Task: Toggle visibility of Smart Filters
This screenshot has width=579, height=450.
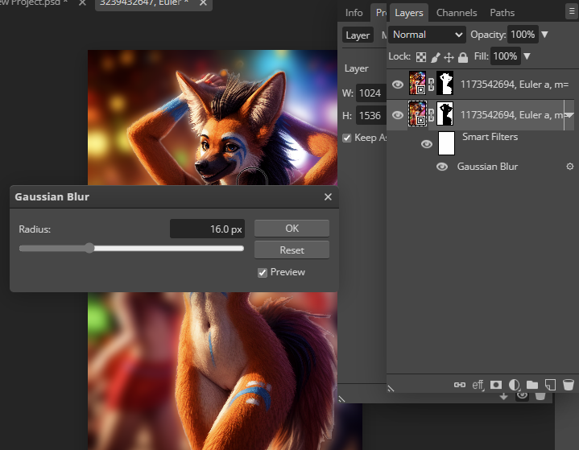Action: [x=427, y=144]
